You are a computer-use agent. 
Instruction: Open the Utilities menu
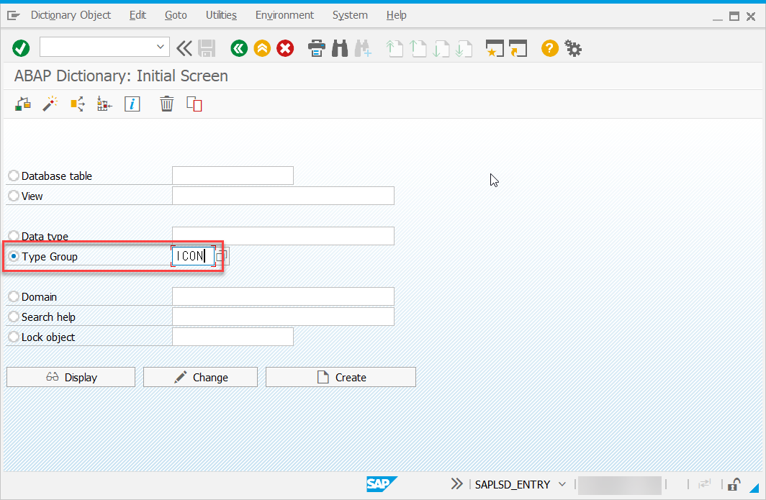coord(221,15)
